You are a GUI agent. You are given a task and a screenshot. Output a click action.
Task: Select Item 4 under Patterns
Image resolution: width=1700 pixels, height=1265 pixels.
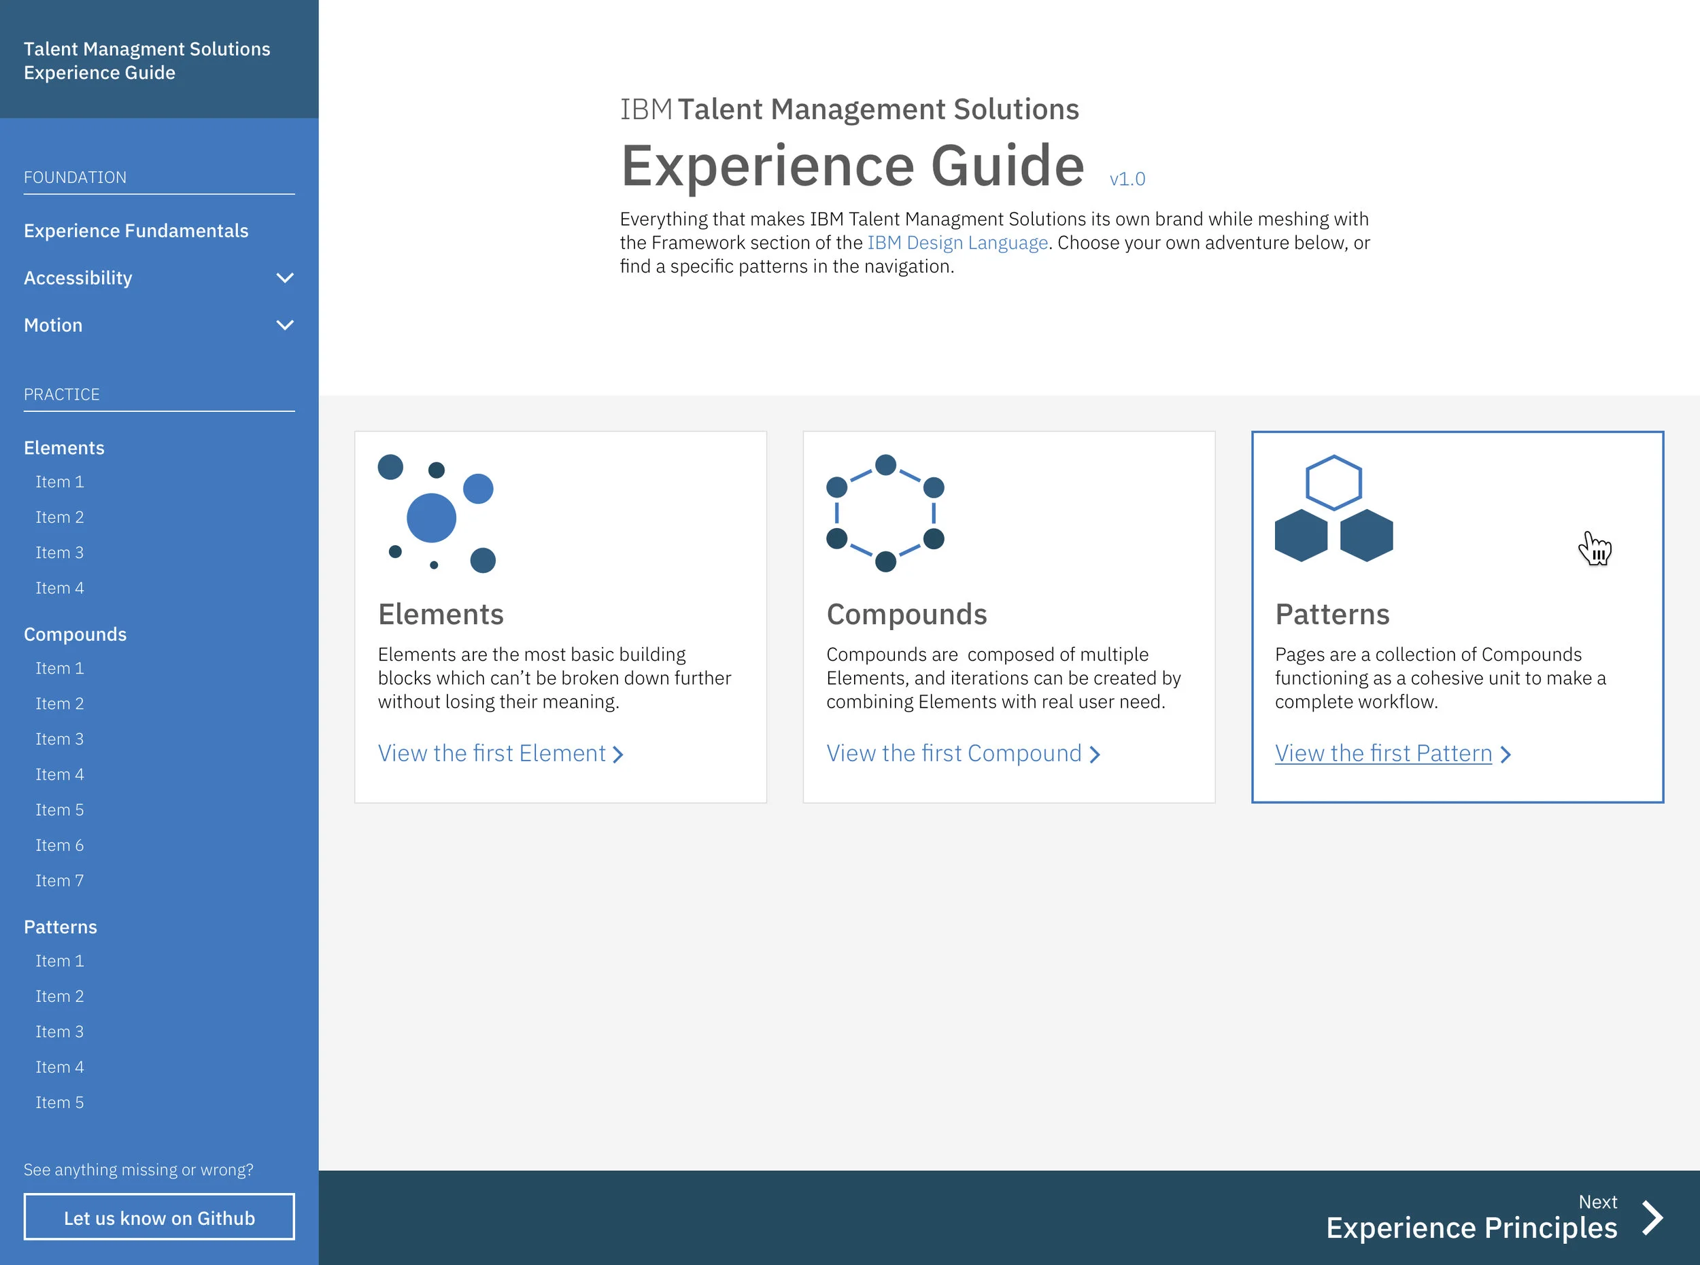(x=60, y=1067)
